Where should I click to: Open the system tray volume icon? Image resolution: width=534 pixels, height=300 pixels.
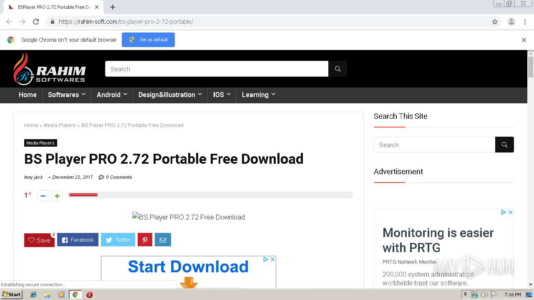[484, 295]
